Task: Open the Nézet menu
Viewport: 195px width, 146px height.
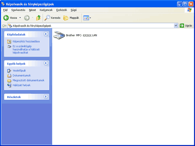Action: pos(32,10)
